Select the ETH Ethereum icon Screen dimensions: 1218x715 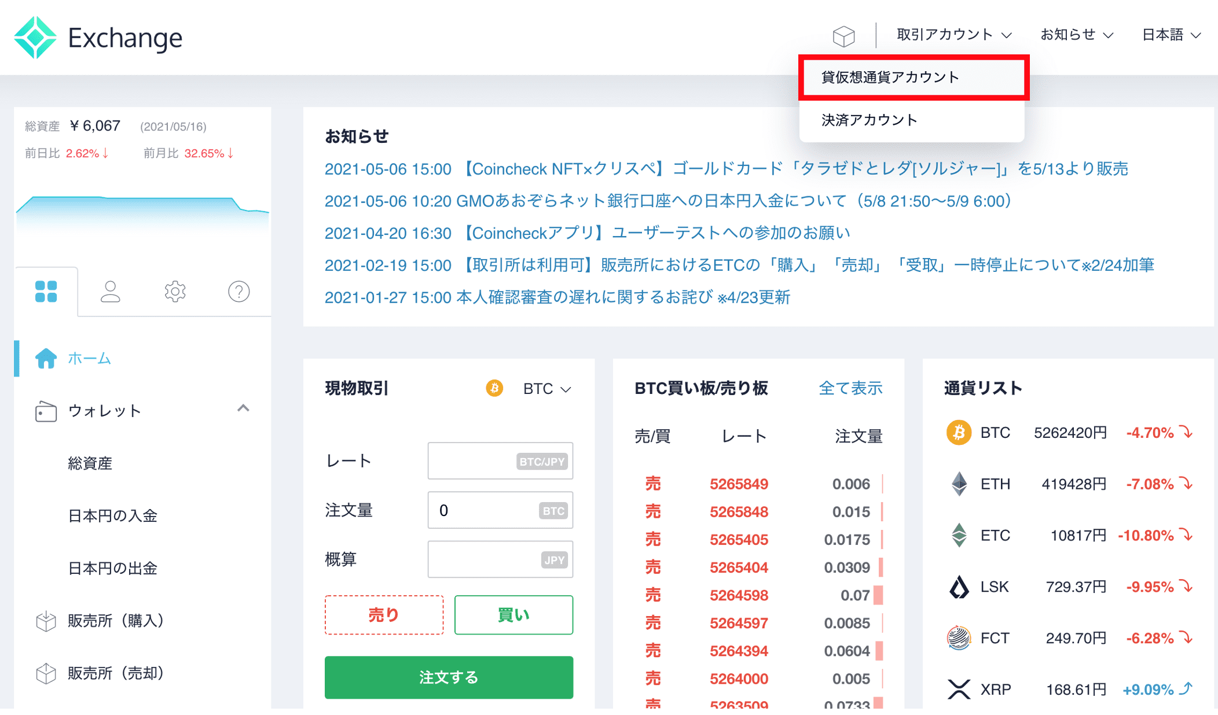click(959, 484)
